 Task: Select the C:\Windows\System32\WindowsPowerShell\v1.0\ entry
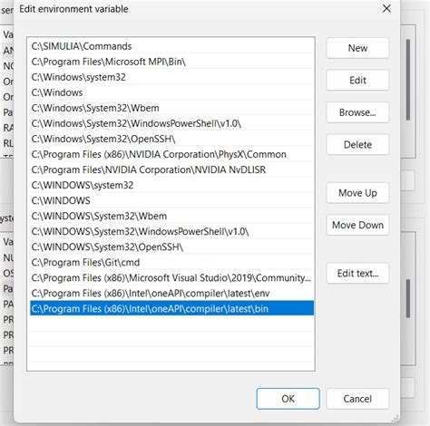(x=171, y=123)
